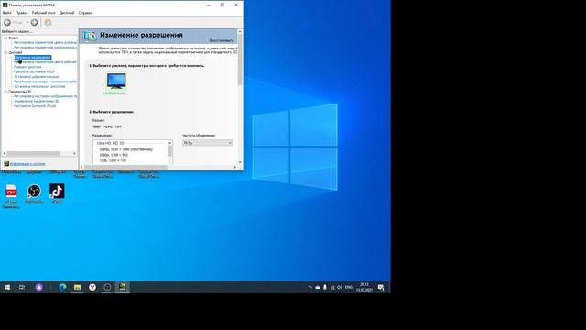Open the Рабочий стол menu

point(43,13)
